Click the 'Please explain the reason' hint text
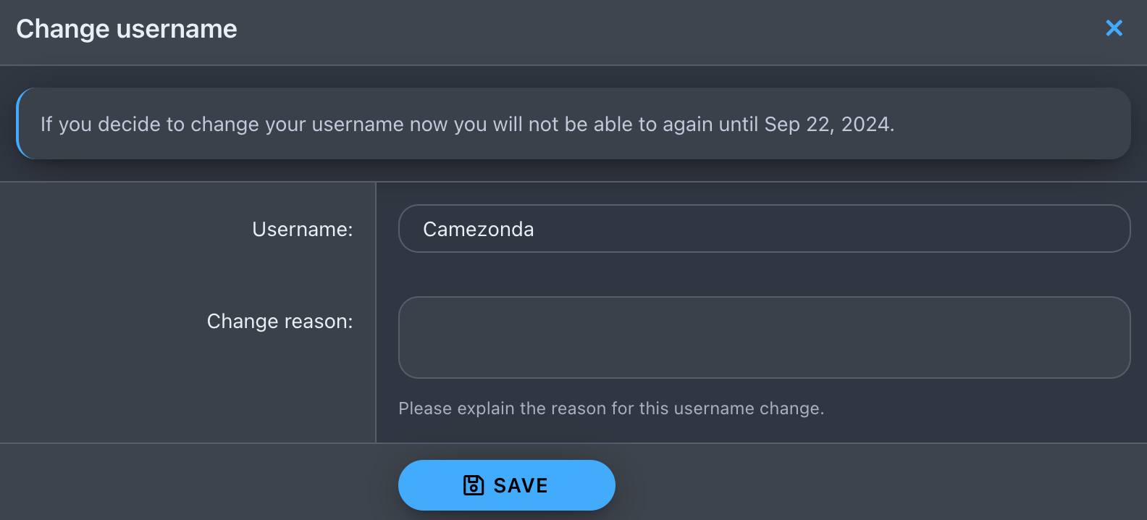Viewport: 1147px width, 520px height. tap(611, 408)
